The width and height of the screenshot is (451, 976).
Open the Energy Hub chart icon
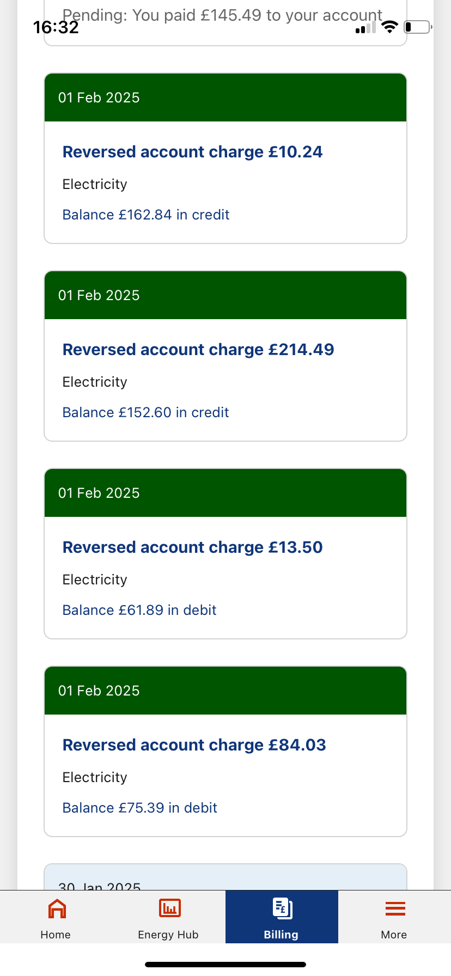point(169,908)
